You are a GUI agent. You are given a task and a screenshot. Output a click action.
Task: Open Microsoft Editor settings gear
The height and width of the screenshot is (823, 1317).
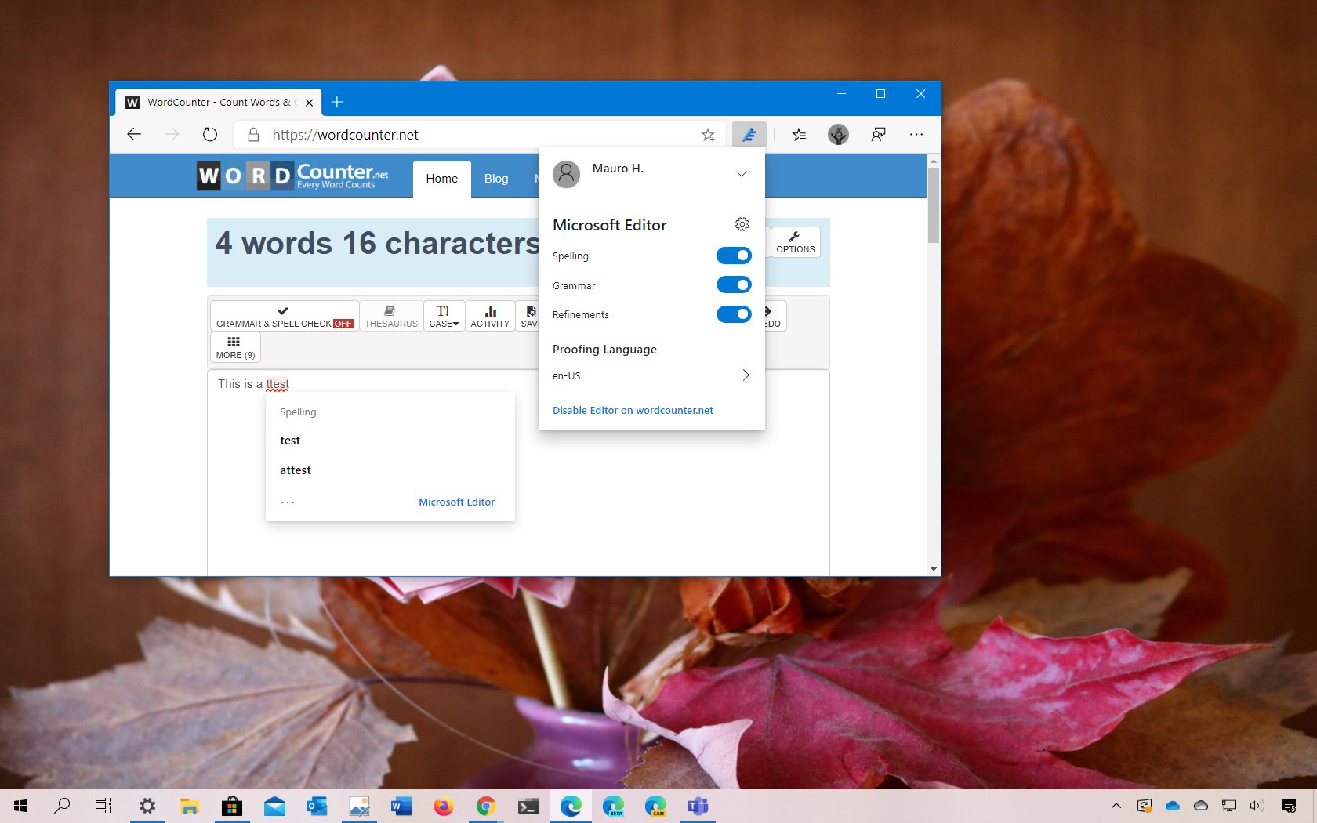(742, 224)
